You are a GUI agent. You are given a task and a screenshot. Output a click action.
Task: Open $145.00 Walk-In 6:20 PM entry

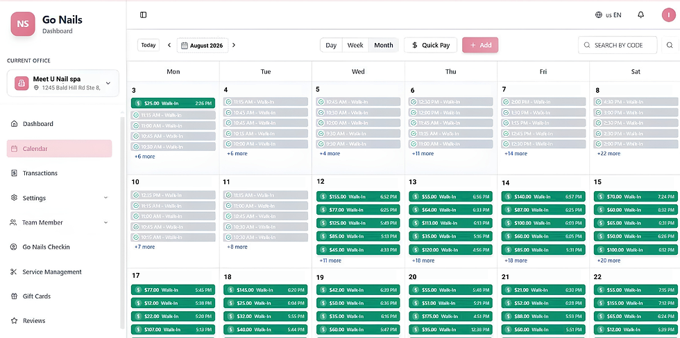pos(265,290)
